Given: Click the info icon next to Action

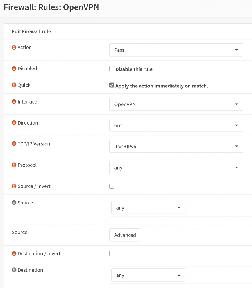Looking at the screenshot, I should (x=13, y=47).
